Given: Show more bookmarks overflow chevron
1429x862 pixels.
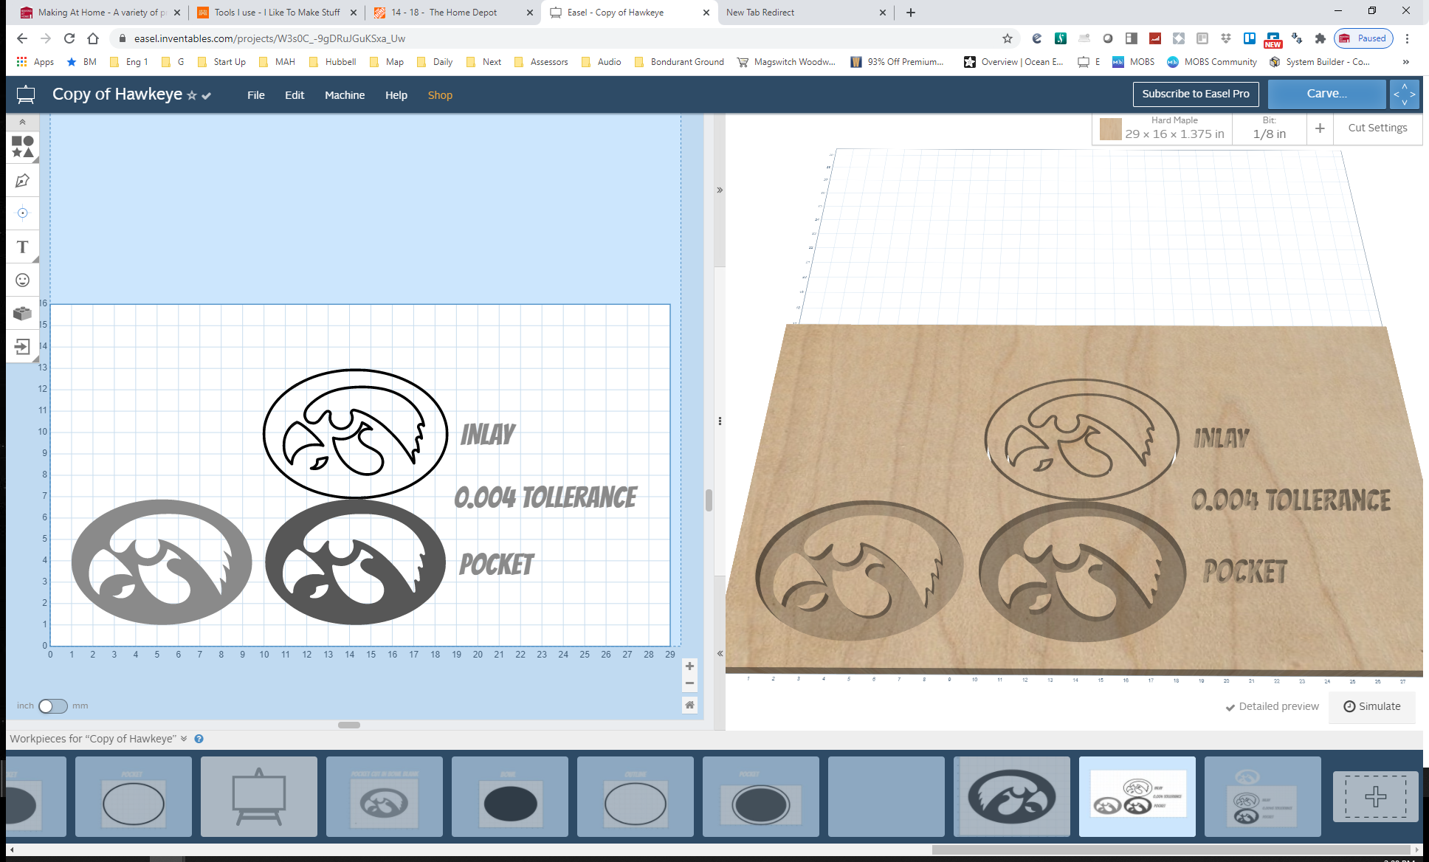Looking at the screenshot, I should click(x=1405, y=62).
